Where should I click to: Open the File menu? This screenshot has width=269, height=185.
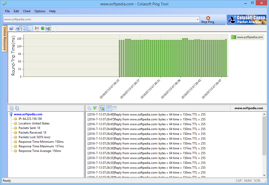7,11
